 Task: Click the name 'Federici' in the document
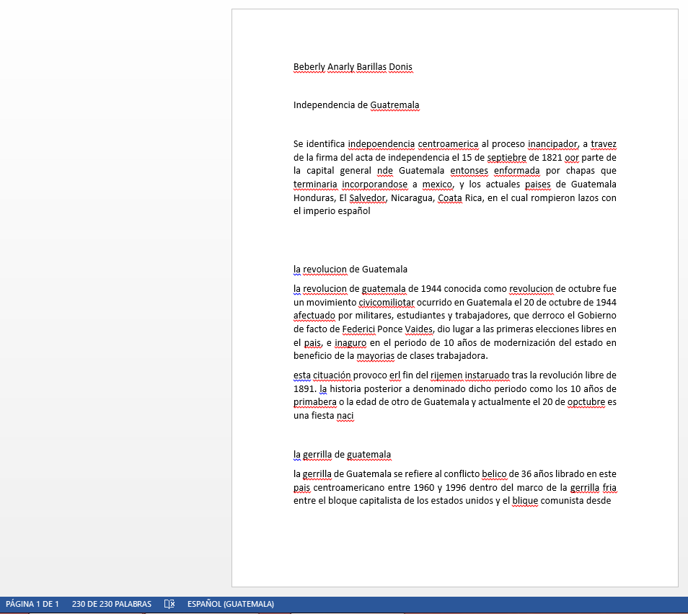[358, 329]
